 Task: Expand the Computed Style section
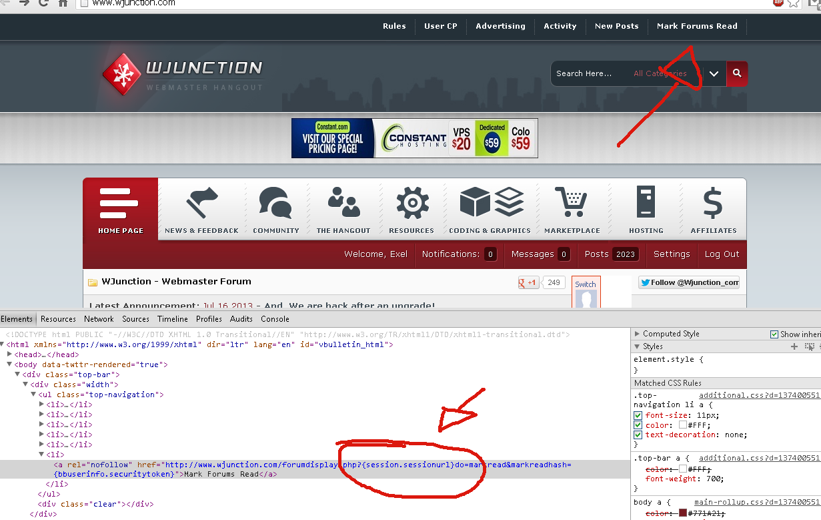click(x=638, y=334)
